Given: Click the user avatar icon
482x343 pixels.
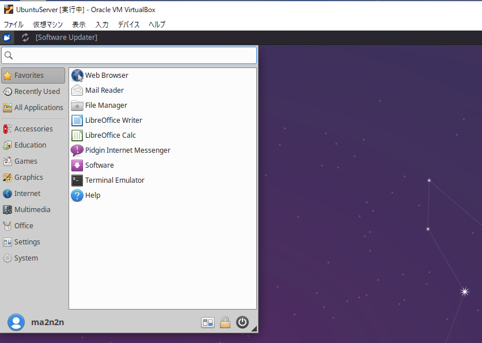Looking at the screenshot, I should (x=16, y=322).
